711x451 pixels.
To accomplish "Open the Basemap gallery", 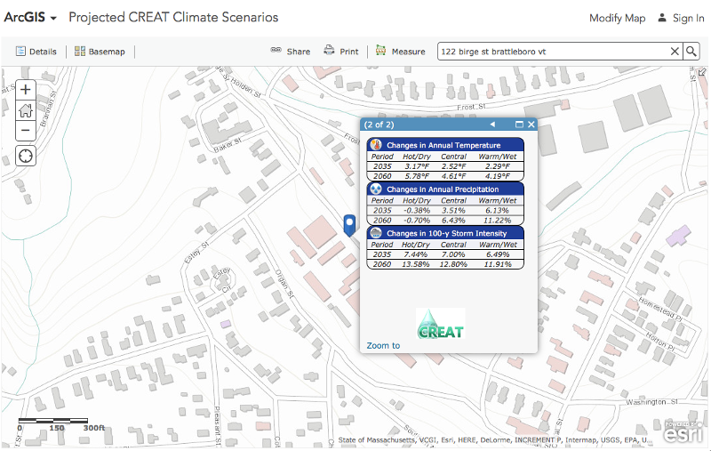I will [100, 52].
